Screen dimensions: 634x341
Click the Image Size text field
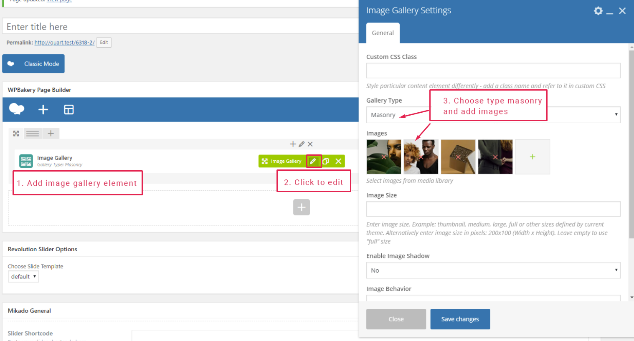493,209
